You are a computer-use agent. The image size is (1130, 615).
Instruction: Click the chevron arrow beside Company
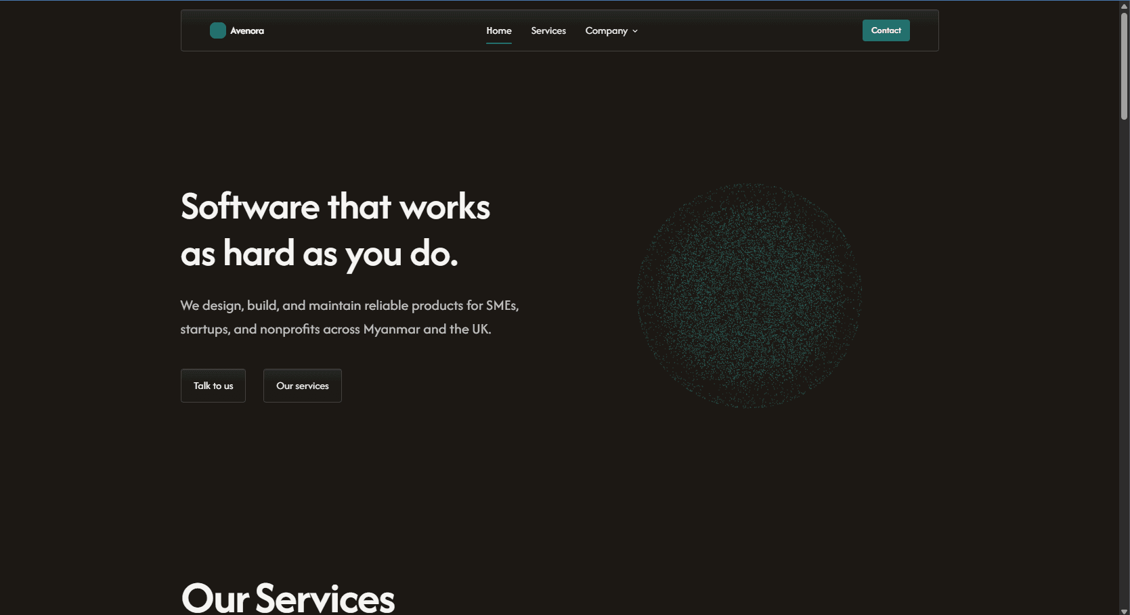click(x=635, y=31)
